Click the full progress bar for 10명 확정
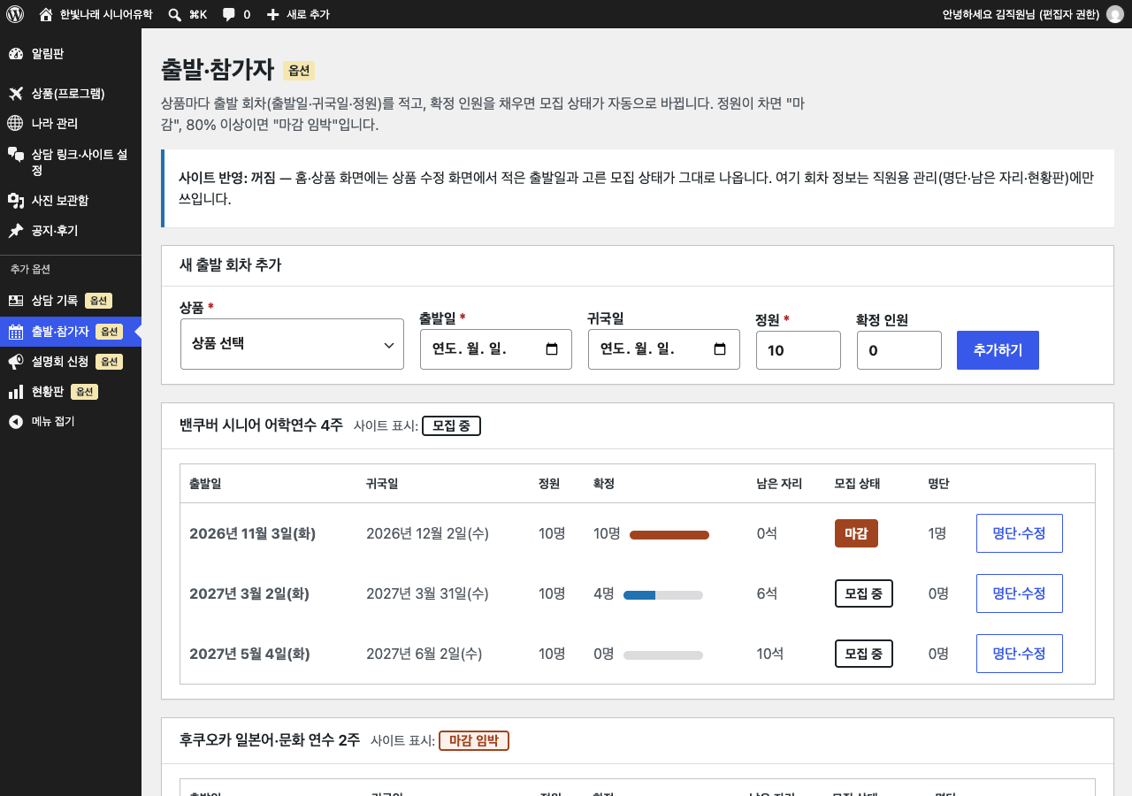Viewport: 1132px width, 796px height. point(669,534)
